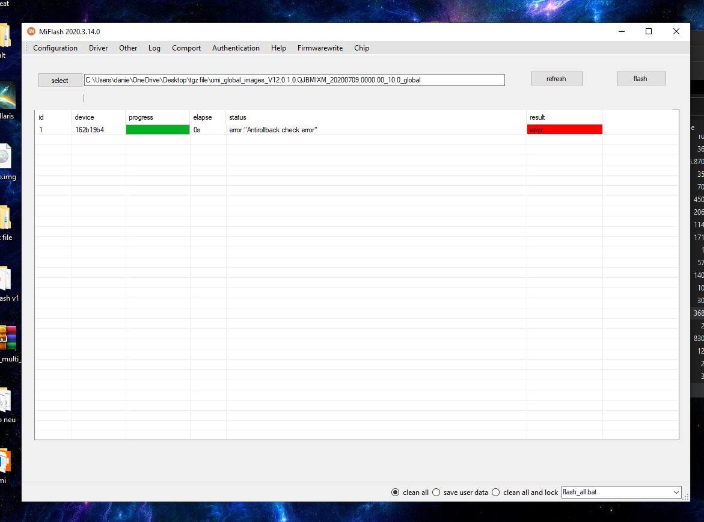The image size is (704, 522).
Task: Click the 'device' column header
Action: [99, 117]
